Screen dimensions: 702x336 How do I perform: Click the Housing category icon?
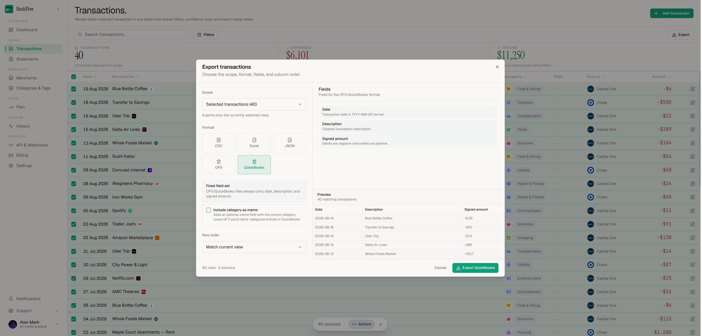pyautogui.click(x=509, y=332)
